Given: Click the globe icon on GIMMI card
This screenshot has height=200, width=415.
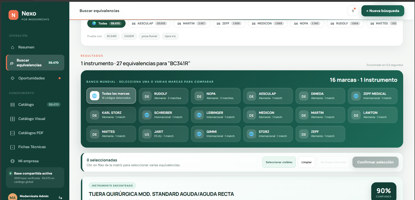Looking at the screenshot, I should tap(199, 134).
